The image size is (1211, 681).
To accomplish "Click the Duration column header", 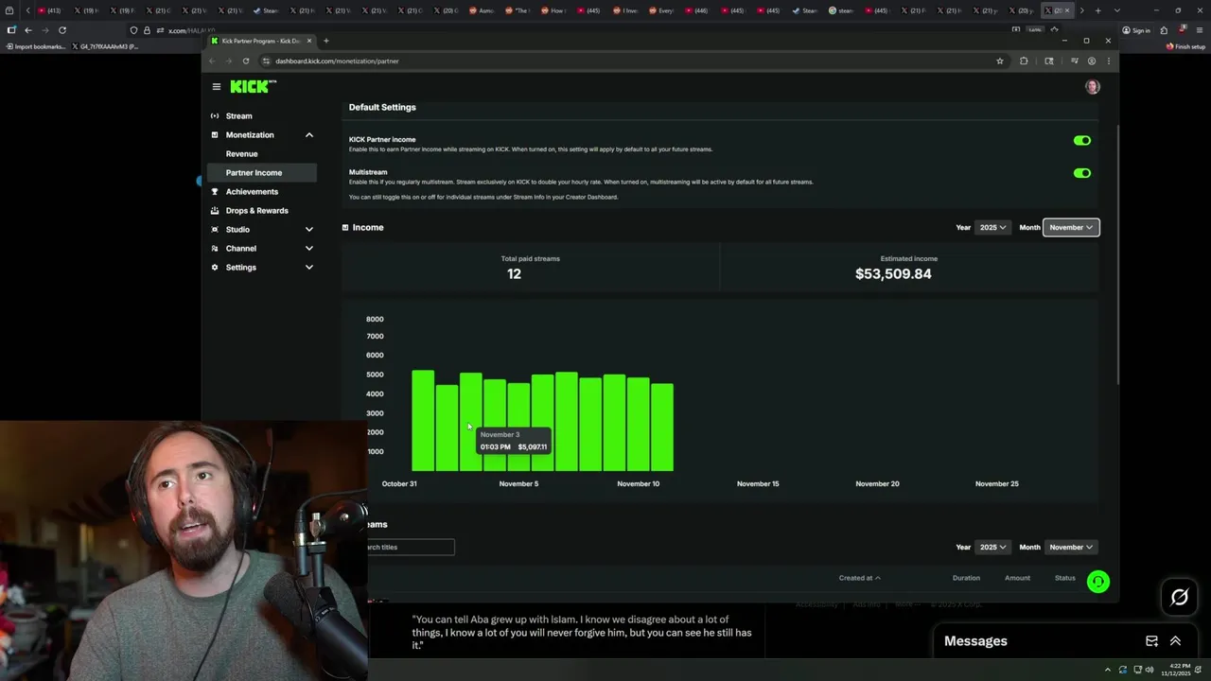I will point(966,578).
